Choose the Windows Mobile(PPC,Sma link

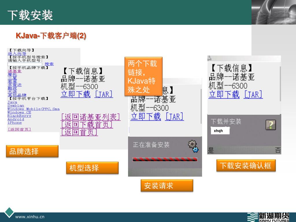coord(34,109)
